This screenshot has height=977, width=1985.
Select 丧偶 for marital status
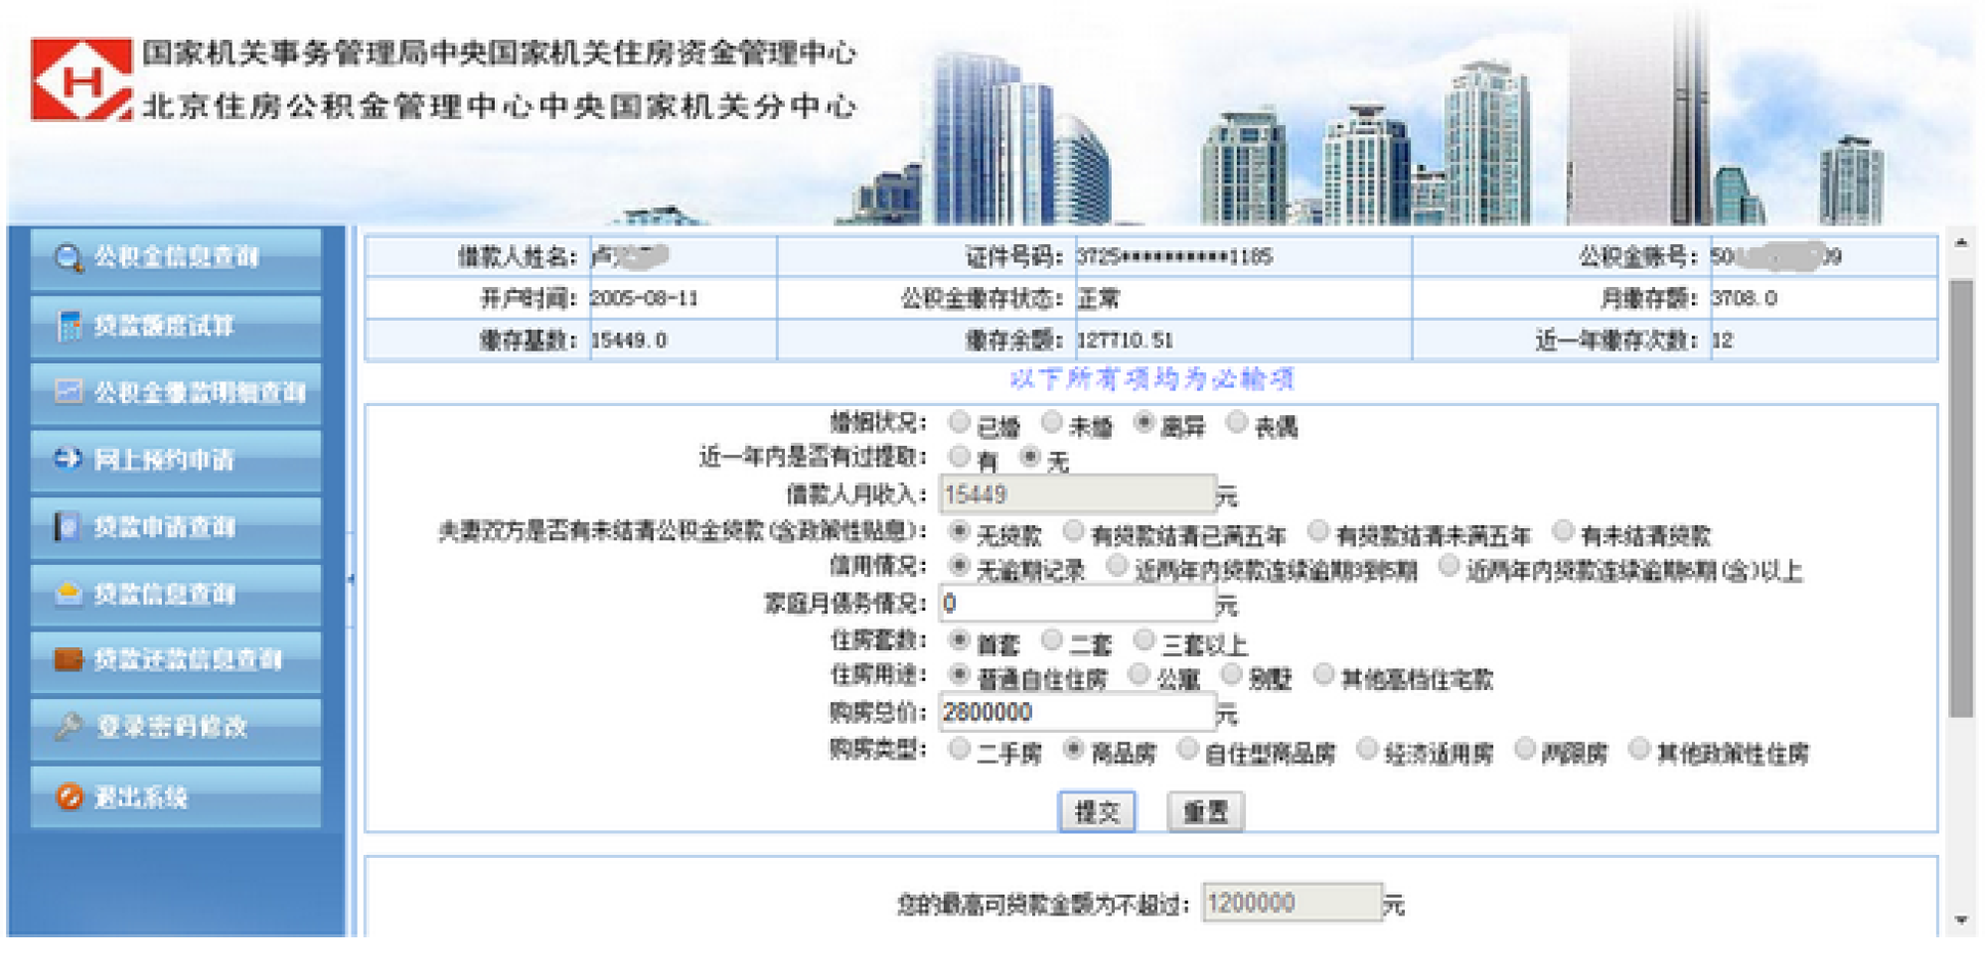1236,423
